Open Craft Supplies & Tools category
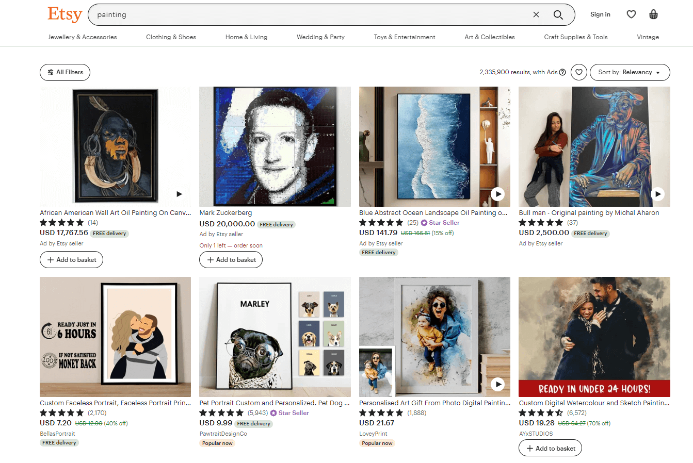Screen dimensions: 693x463 [576, 37]
